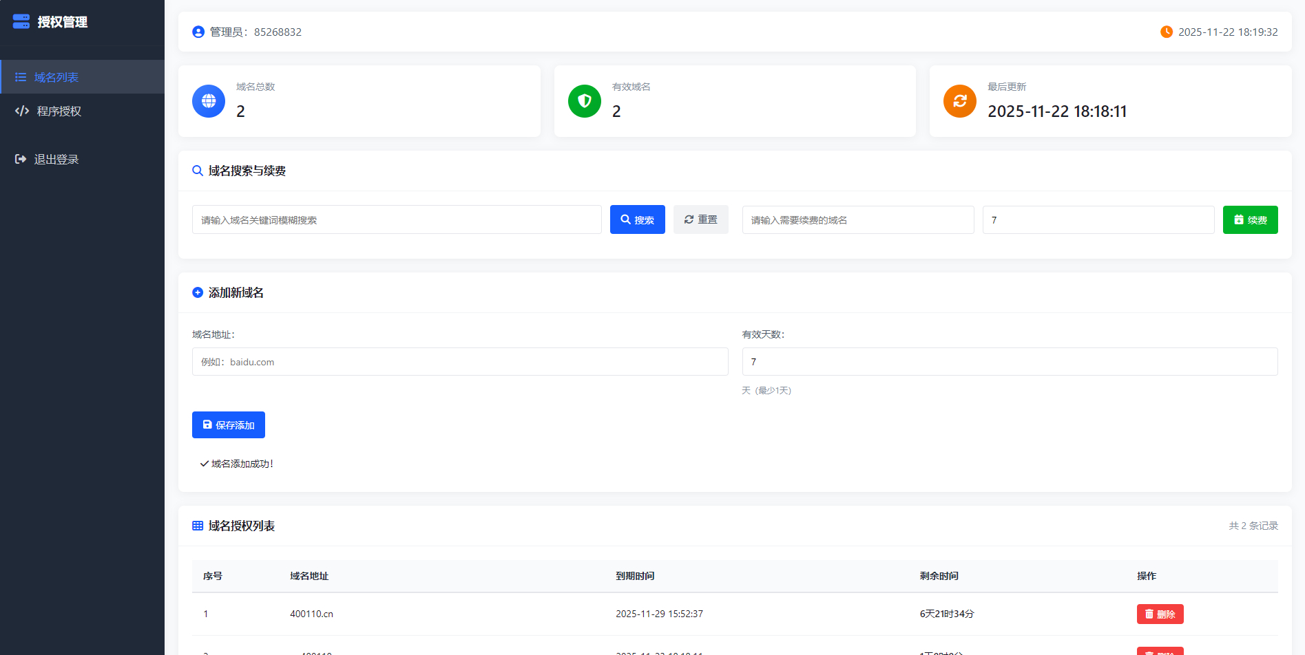This screenshot has width=1305, height=655.
Task: Open the 域名列表 sidebar menu
Action: [x=82, y=77]
